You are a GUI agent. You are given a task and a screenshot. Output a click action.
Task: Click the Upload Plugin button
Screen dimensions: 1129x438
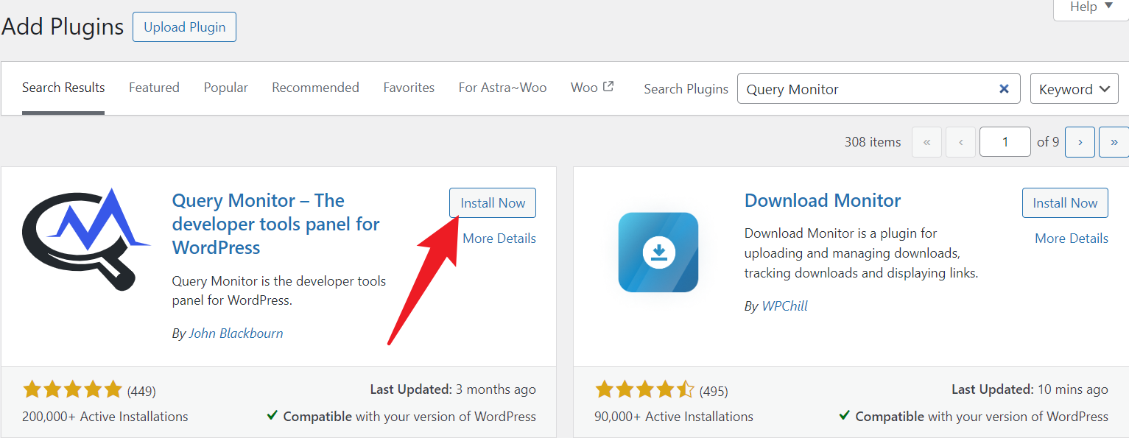point(184,27)
